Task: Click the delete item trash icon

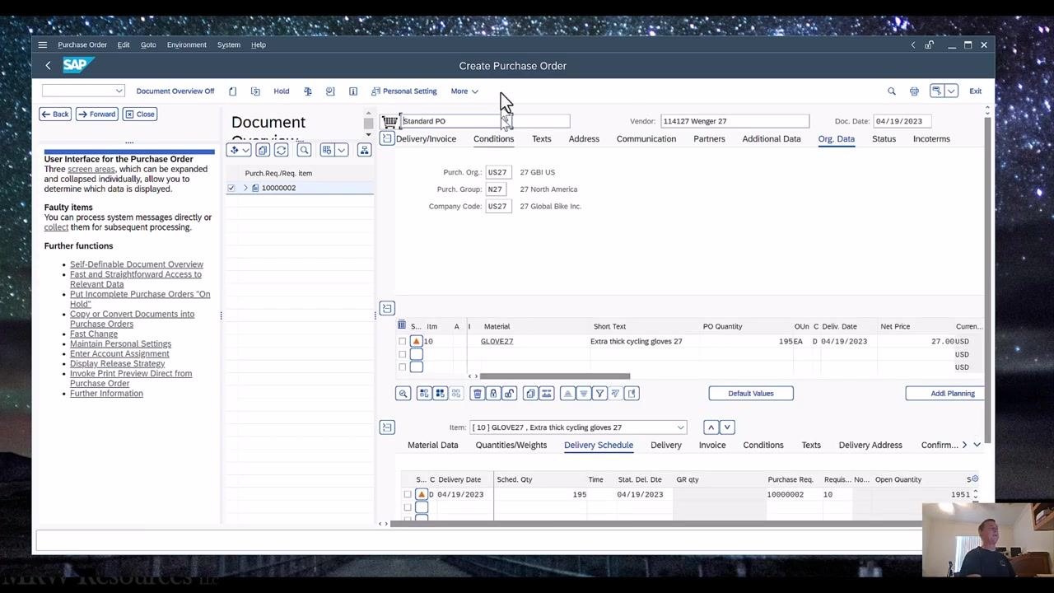Action: click(477, 394)
